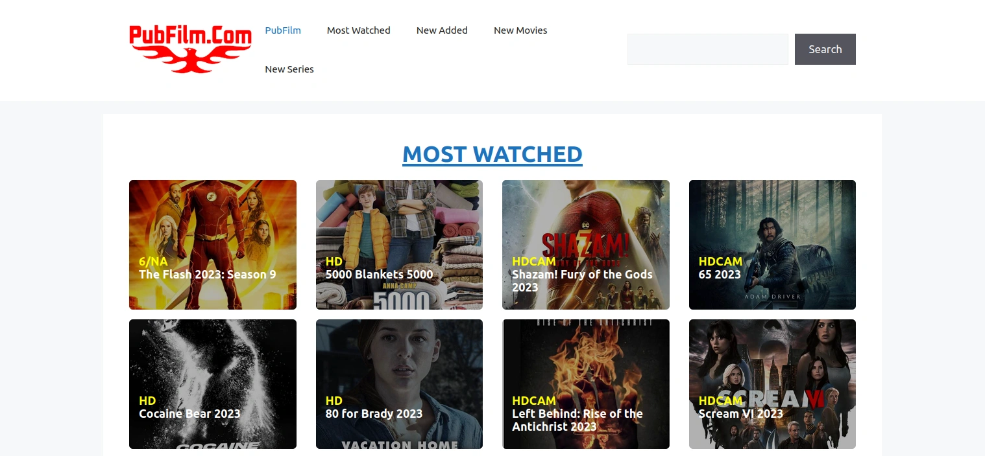Go to the Most Watched menu item
Viewport: 985px width, 456px height.
click(x=358, y=30)
